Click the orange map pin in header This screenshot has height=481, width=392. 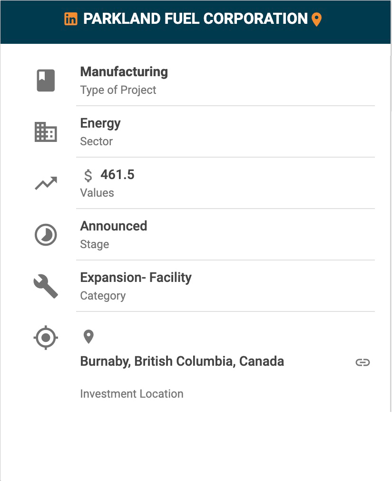coord(316,20)
